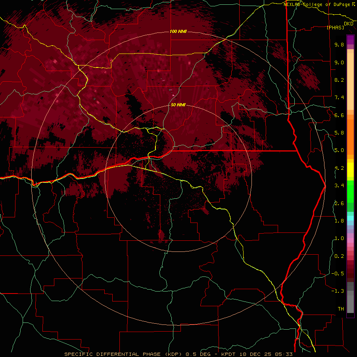The image size is (357, 357).
Task: Click the 2.6 scale label
Action: 339,203
